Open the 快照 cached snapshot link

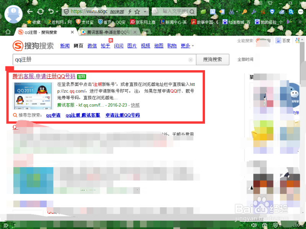pos(135,105)
